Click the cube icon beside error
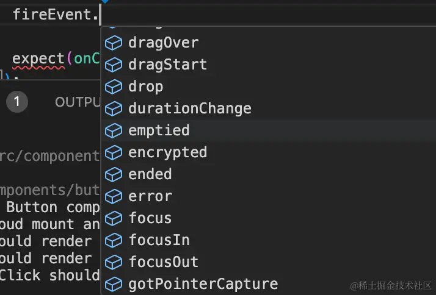 coord(114,196)
